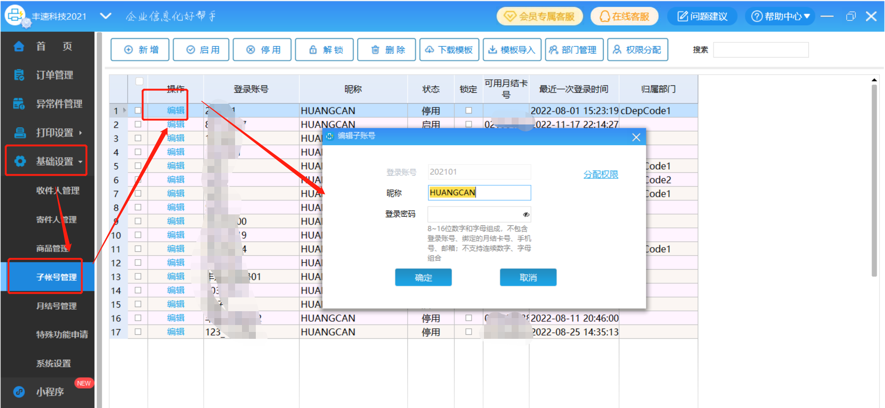Screen dimensions: 885x408
Task: Open 权限分配 permission assignment
Action: (638, 50)
